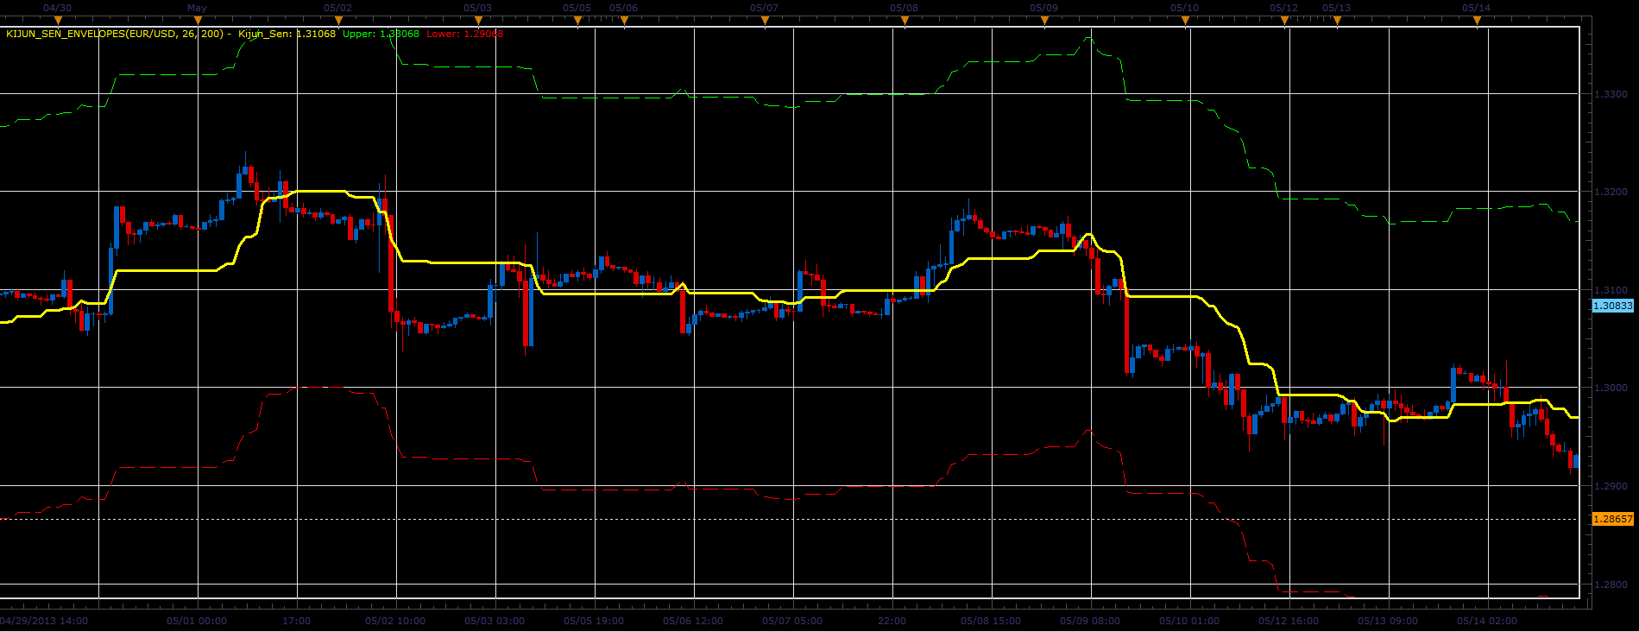
Task: Select the orange marker under 05/14
Action: [1477, 22]
